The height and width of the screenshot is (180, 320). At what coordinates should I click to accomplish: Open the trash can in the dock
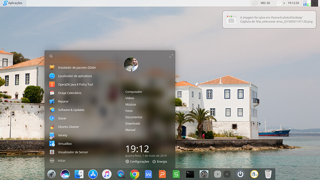[x=268, y=174]
